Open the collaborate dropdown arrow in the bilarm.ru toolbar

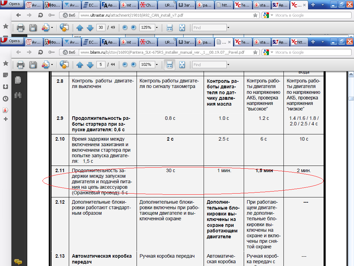tap(52, 65)
